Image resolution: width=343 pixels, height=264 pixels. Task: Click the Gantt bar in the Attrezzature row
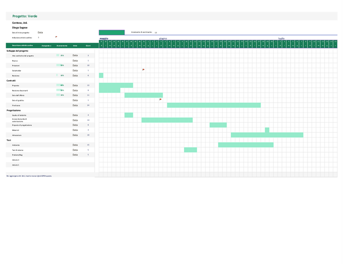267,135
